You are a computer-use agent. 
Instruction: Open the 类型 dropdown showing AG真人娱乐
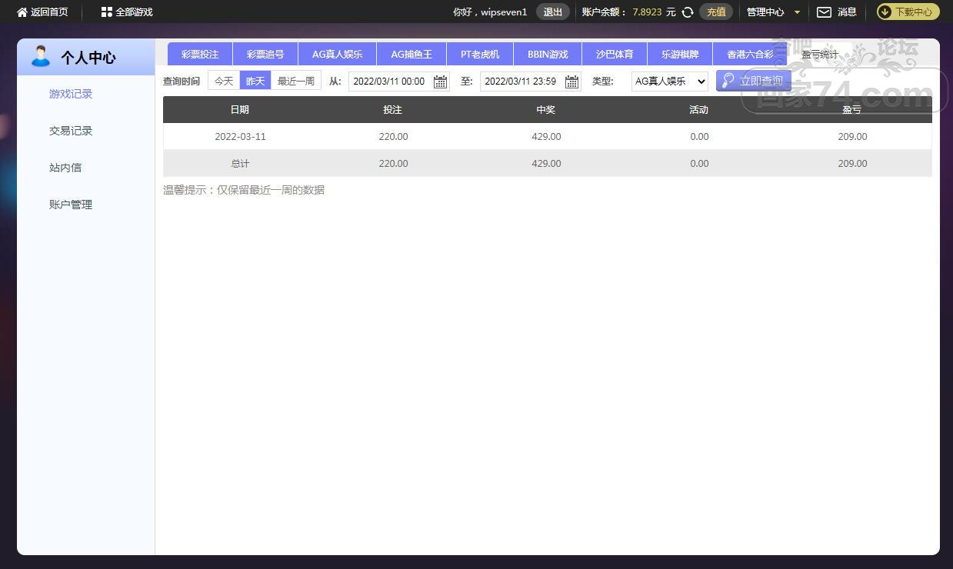(669, 81)
